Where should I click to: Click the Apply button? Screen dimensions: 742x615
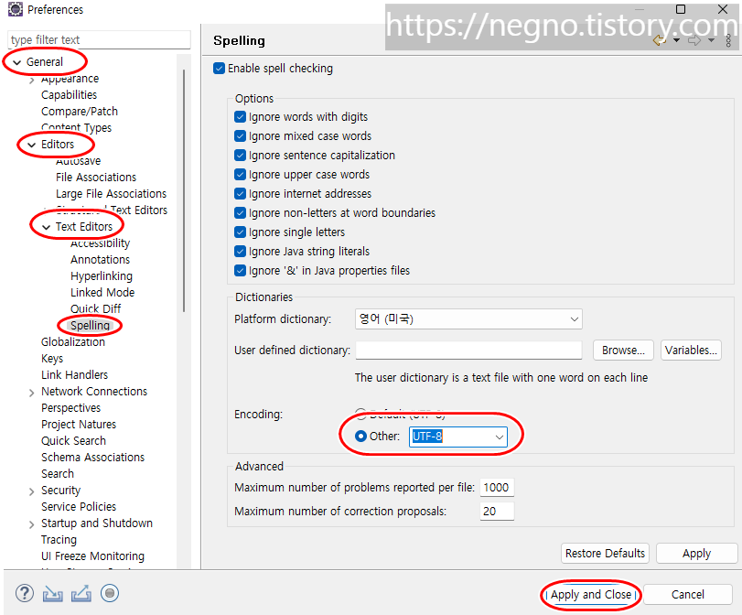point(696,554)
